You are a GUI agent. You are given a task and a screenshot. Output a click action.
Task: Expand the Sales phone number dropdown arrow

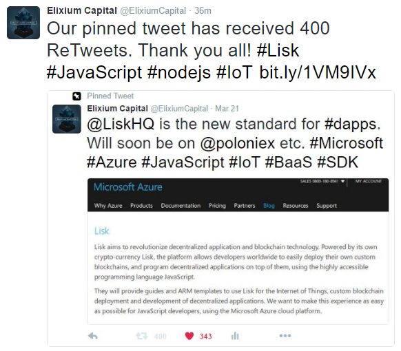343,182
